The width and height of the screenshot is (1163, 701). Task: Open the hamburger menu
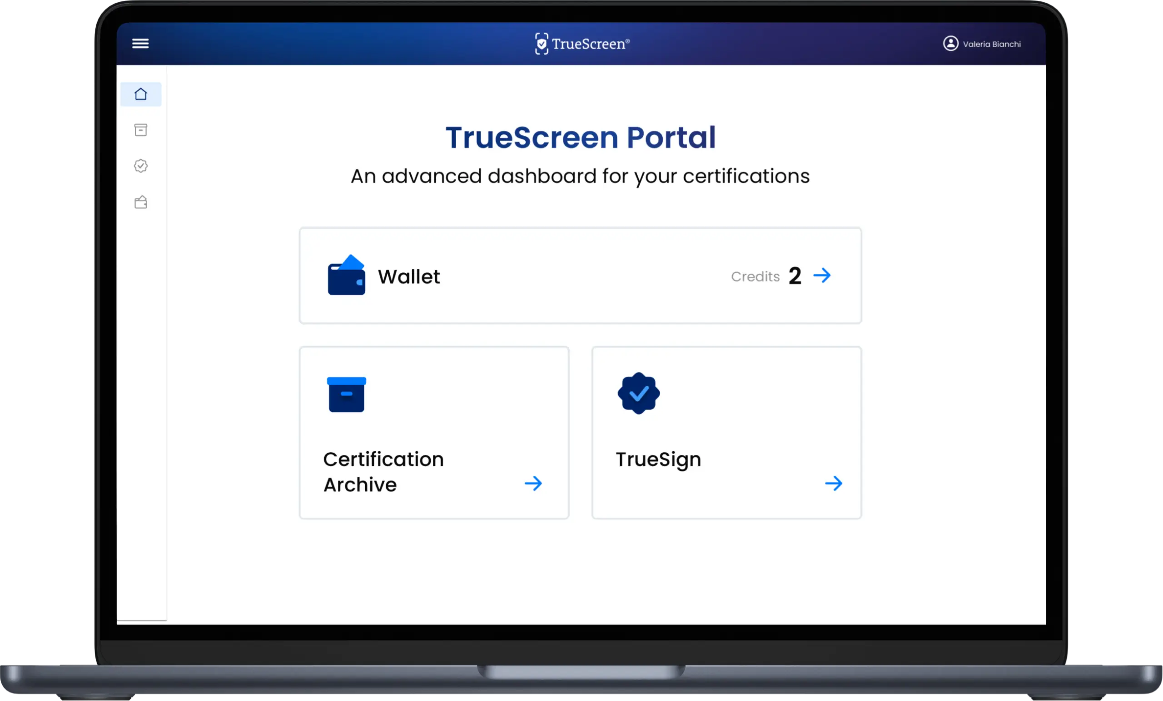pyautogui.click(x=140, y=44)
